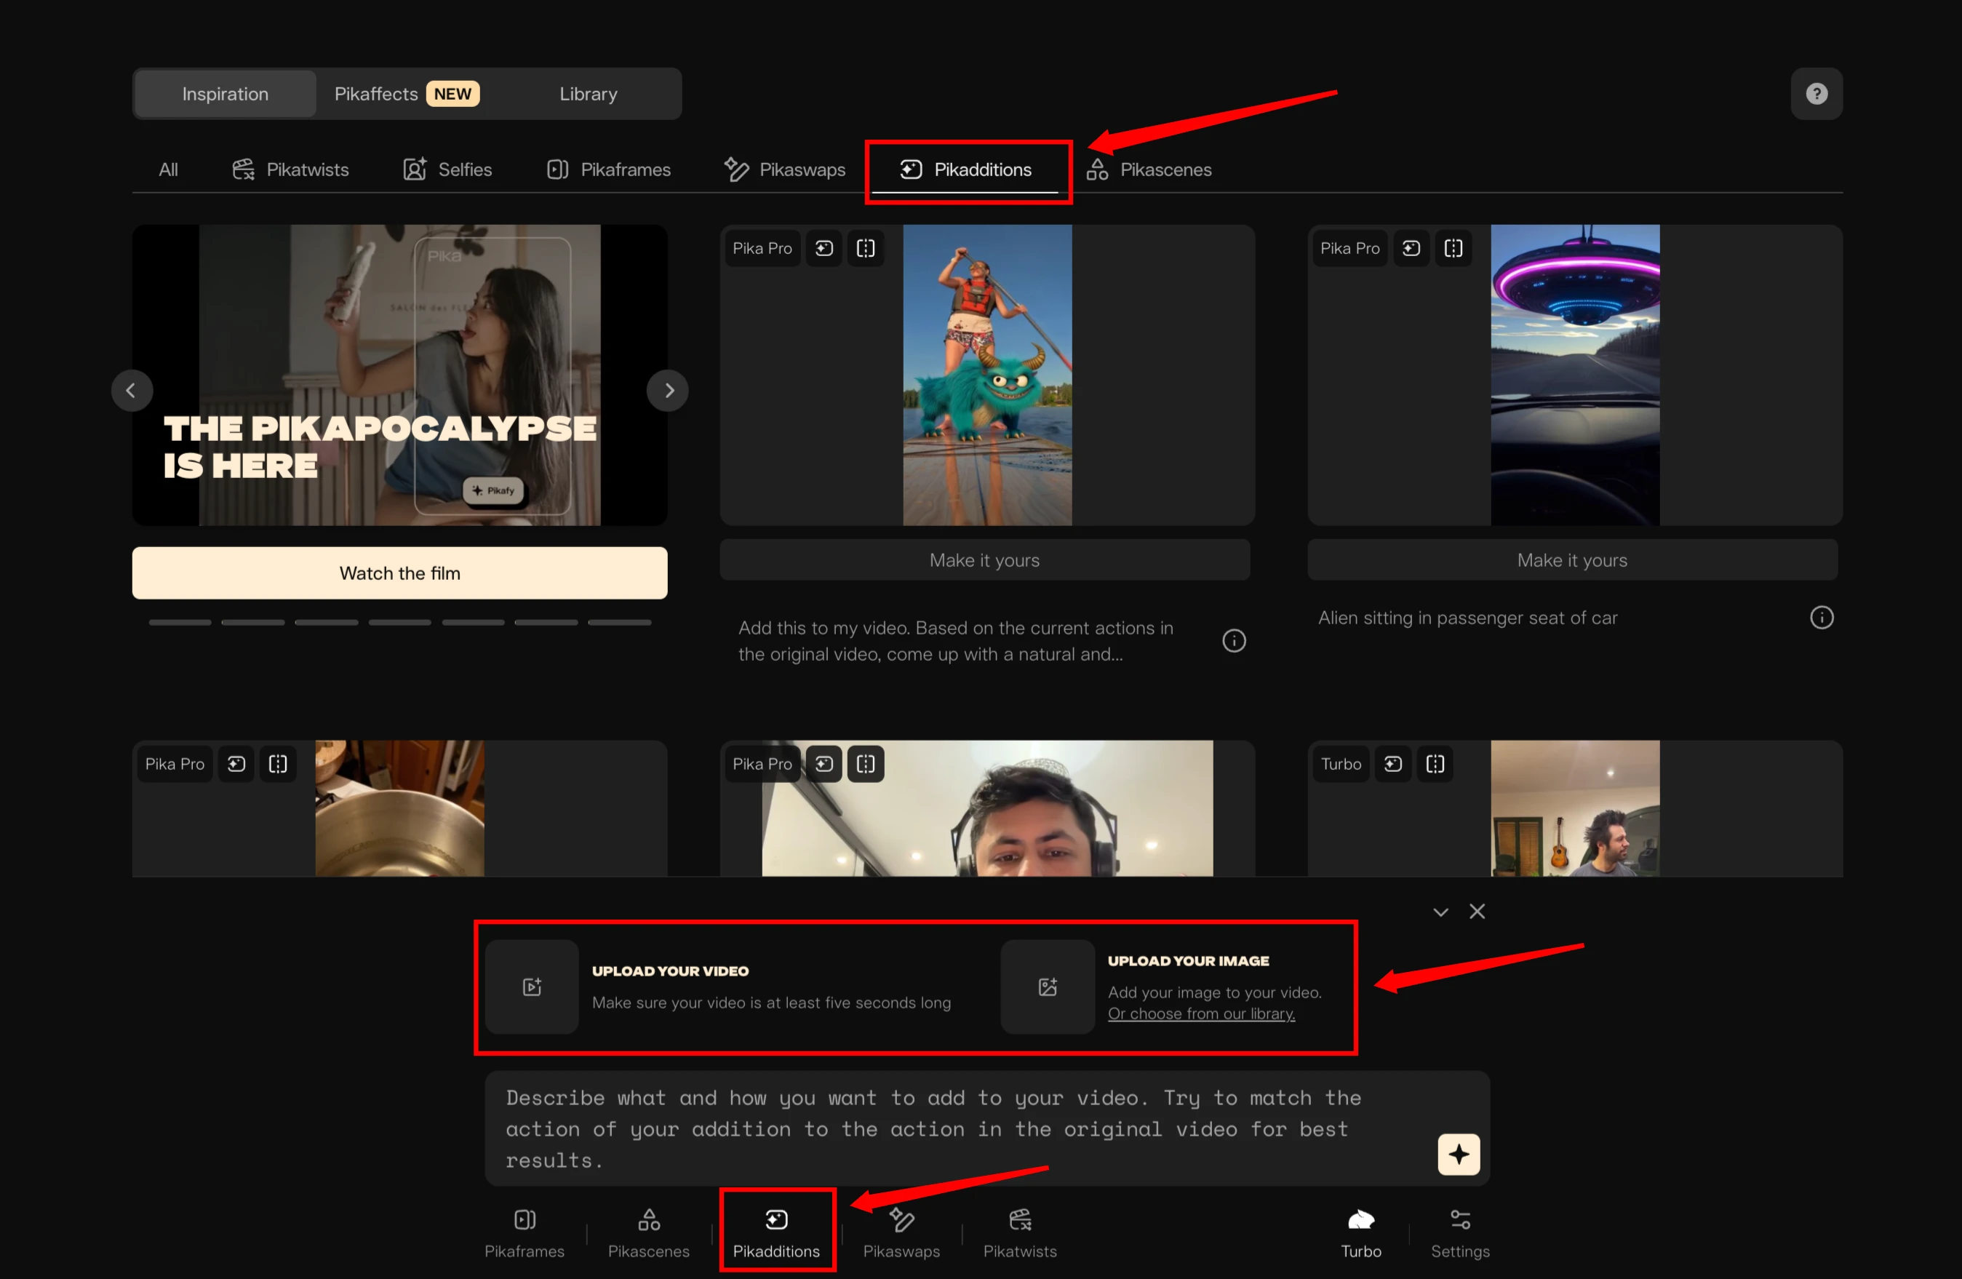Click frame icon on bowl video card
This screenshot has height=1279, width=1962.
click(x=278, y=764)
